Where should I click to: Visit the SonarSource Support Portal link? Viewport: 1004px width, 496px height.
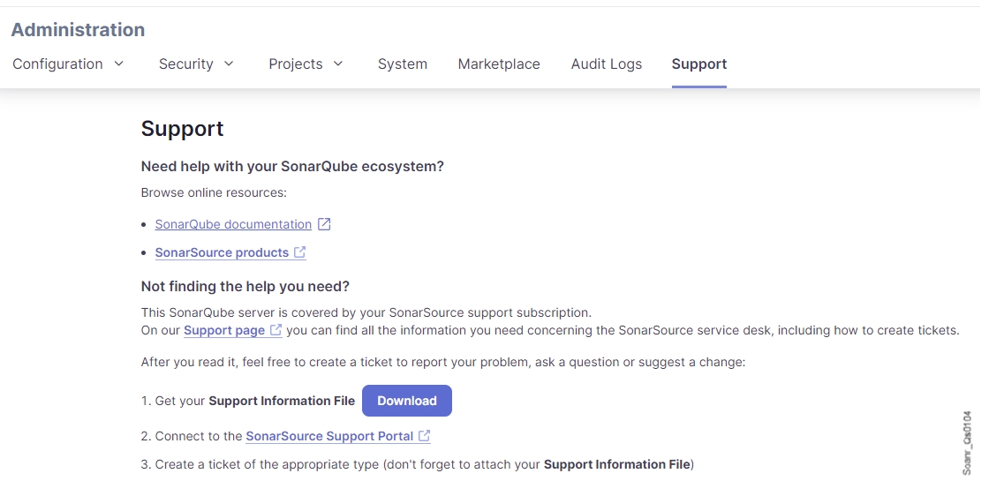tap(329, 436)
